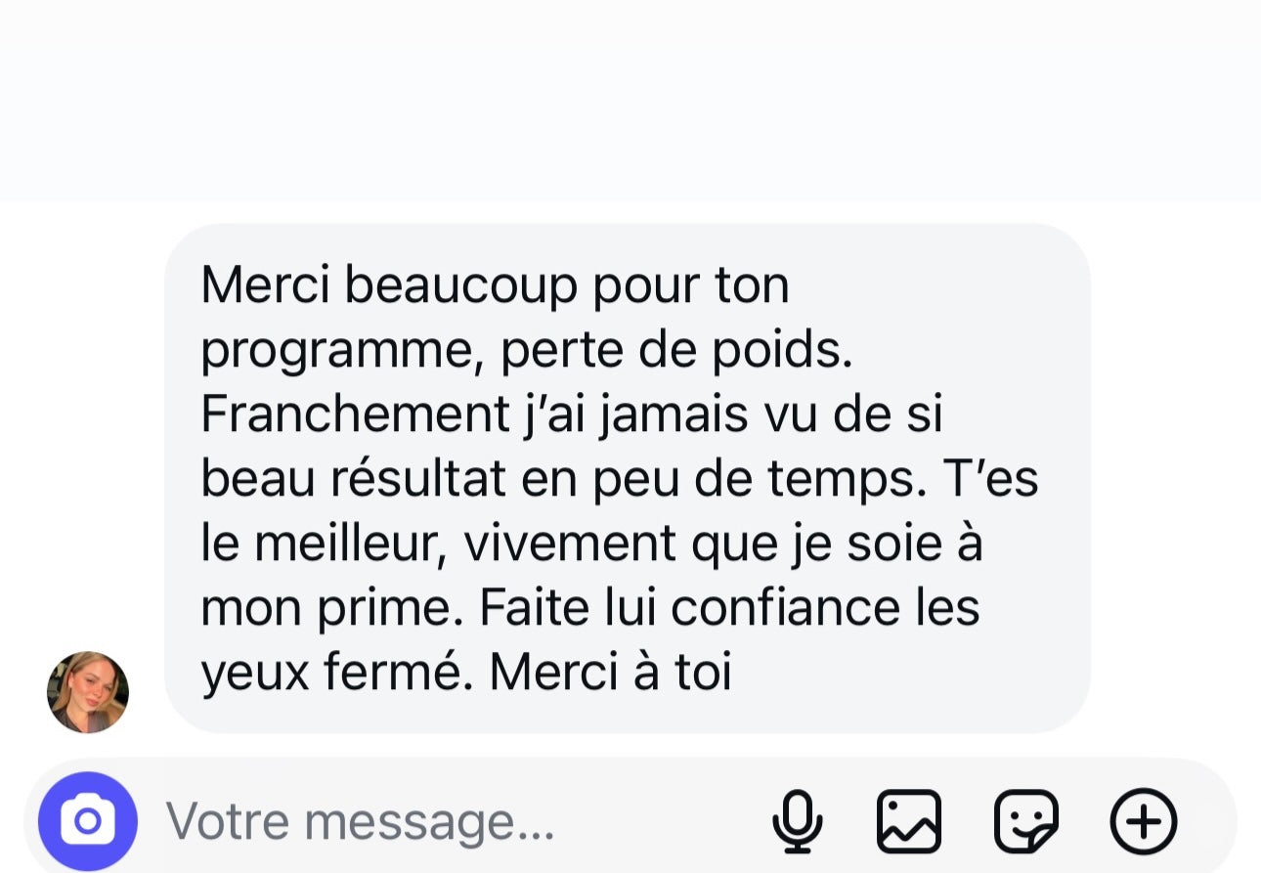
Task: Open the sender's profile picture
Action: tap(88, 692)
